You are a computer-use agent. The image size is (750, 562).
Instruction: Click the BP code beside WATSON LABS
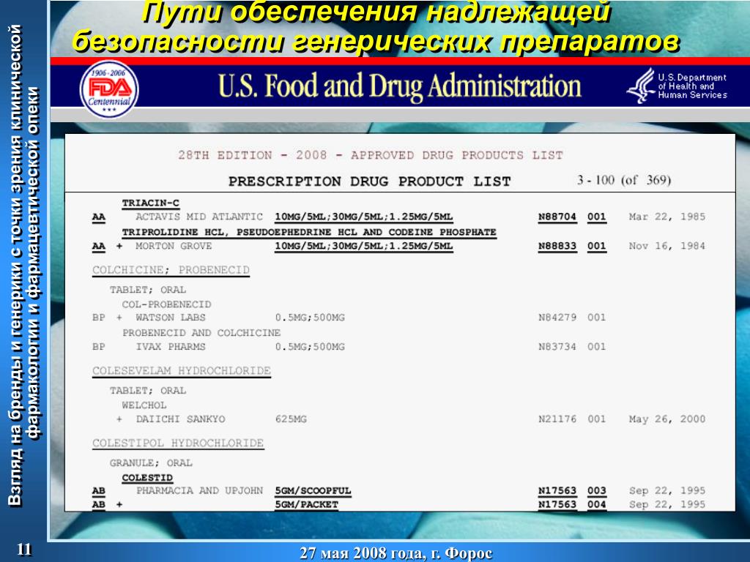pos(99,318)
